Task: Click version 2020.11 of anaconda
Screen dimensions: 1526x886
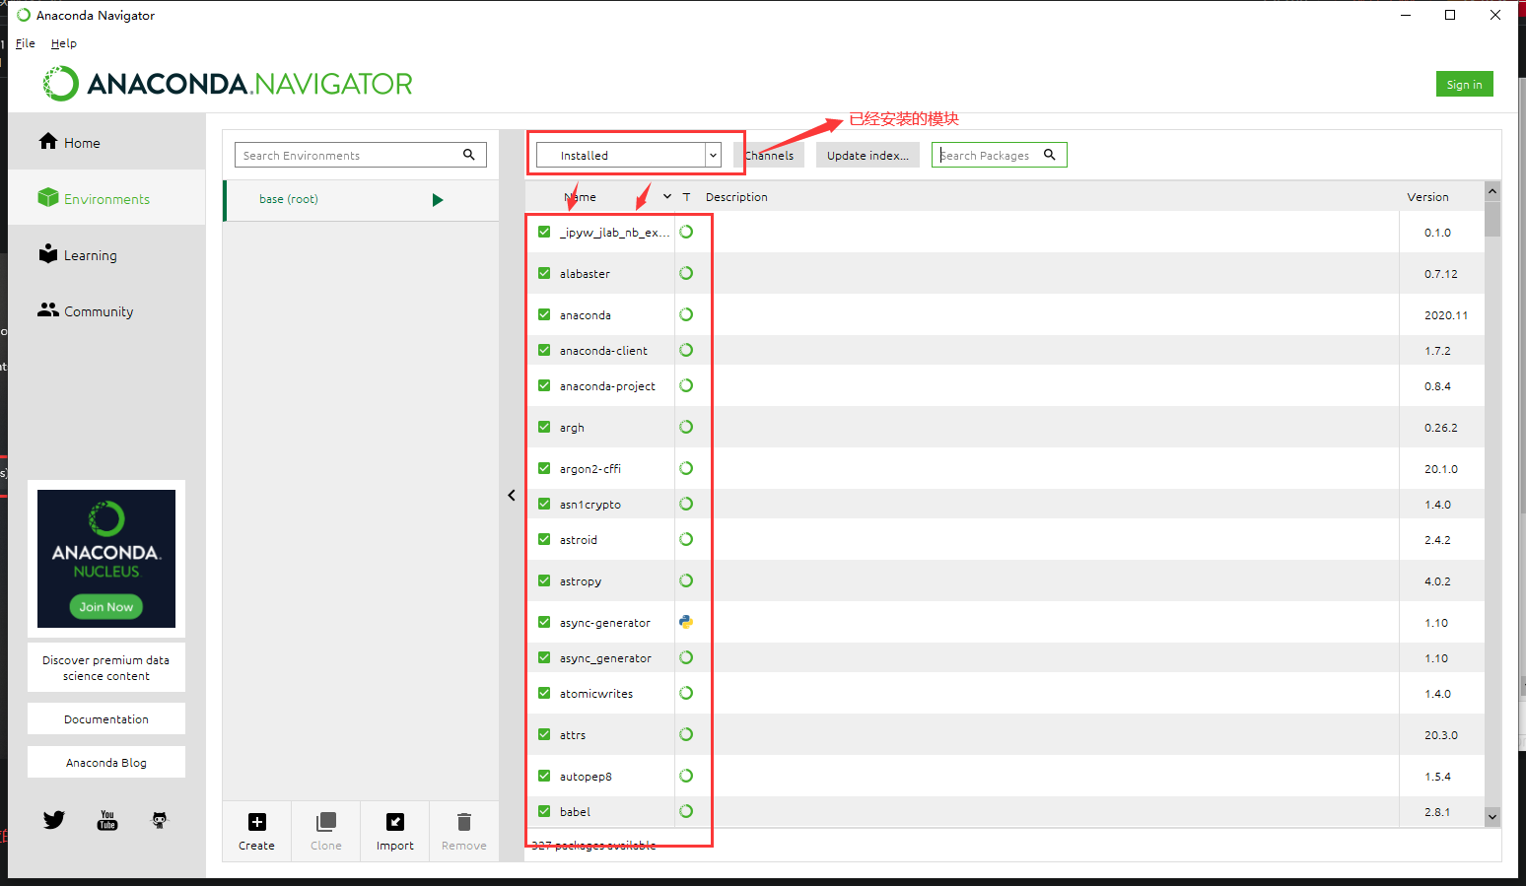Action: coord(1446,315)
